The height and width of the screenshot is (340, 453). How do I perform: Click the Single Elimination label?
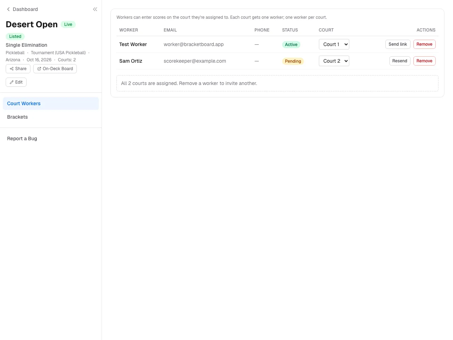(x=27, y=45)
